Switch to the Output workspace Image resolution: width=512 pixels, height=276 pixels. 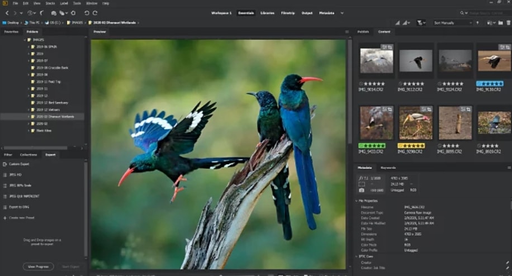pyautogui.click(x=307, y=13)
